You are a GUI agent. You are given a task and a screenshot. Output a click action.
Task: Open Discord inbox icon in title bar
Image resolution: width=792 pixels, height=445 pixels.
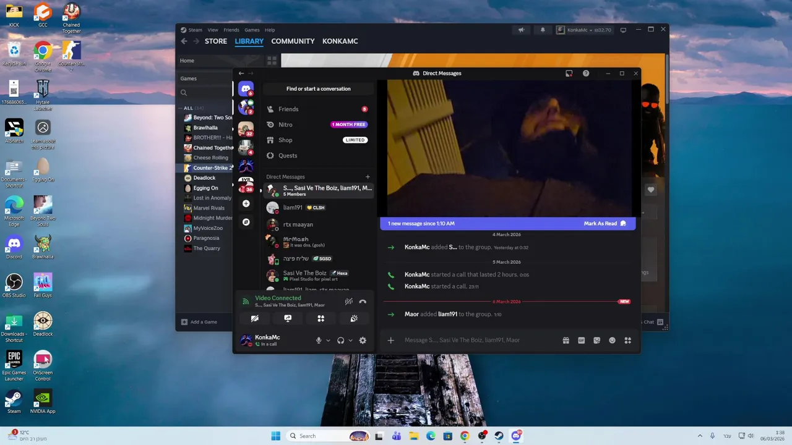pos(569,74)
